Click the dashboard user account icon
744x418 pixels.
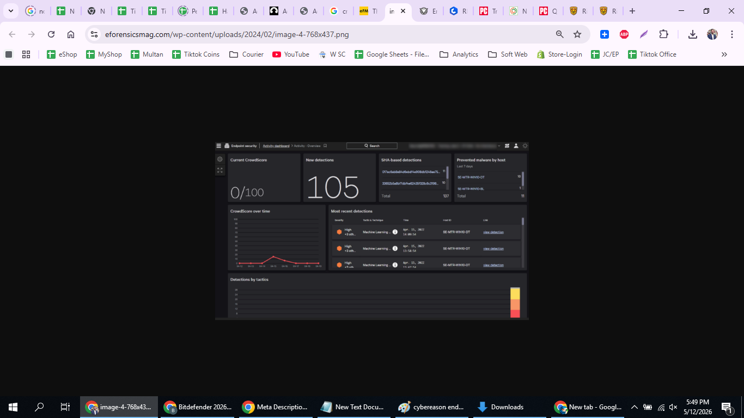coord(516,146)
